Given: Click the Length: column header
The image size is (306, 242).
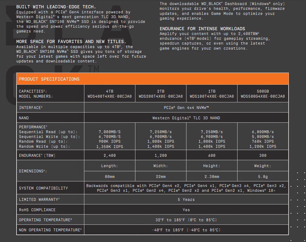Looking at the screenshot, I should point(110,166).
